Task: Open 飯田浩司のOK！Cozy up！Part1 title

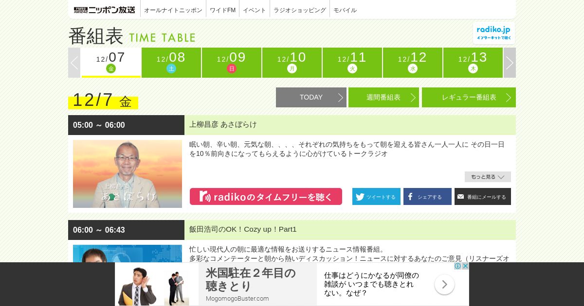Action: [x=243, y=229]
